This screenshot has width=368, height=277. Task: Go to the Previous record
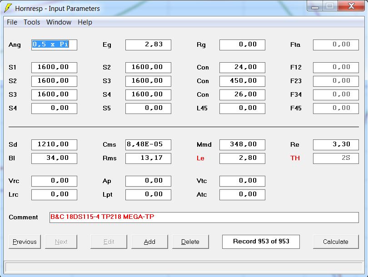25,242
